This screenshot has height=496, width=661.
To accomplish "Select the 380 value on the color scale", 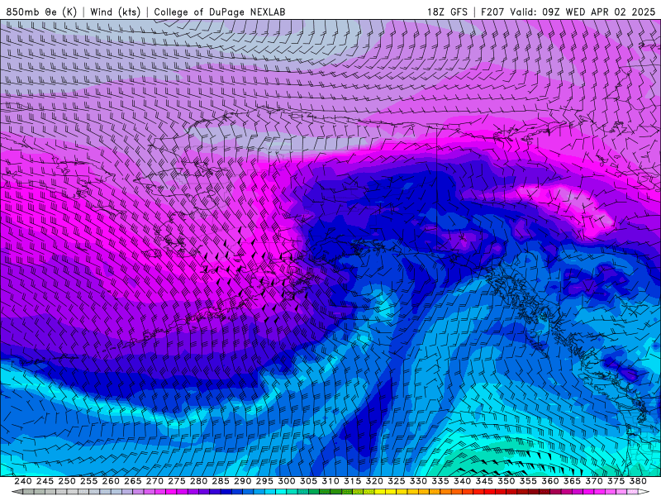I will pos(637,481).
